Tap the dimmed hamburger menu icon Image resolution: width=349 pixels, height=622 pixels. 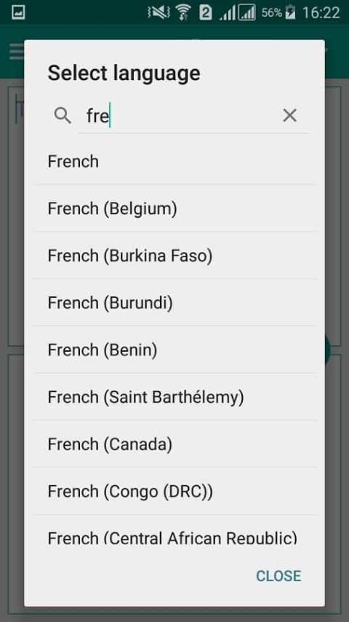click(x=16, y=52)
